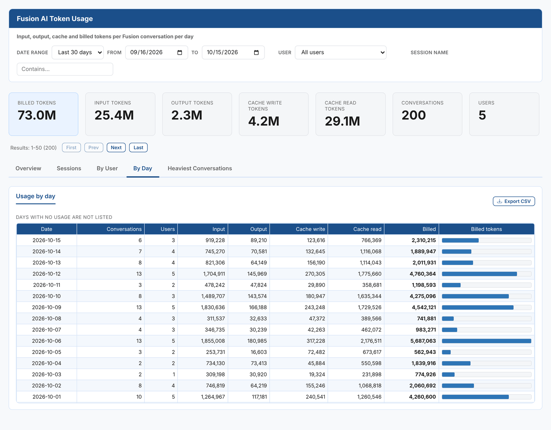Open the TO date calendar picker icon
The width and height of the screenshot is (551, 430).
256,53
